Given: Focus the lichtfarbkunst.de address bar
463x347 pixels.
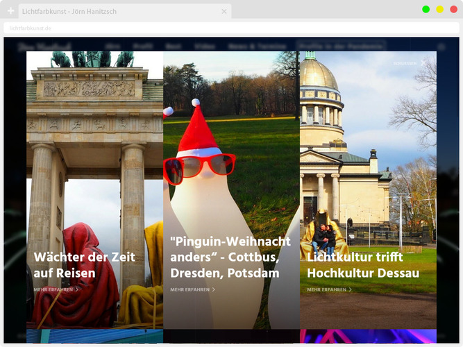Looking at the screenshot, I should 208,28.
